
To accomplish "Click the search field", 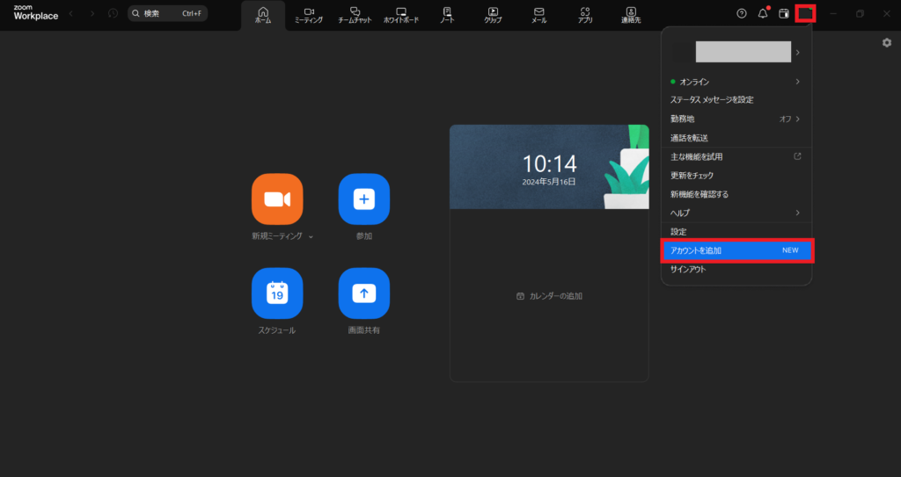I will coord(168,14).
